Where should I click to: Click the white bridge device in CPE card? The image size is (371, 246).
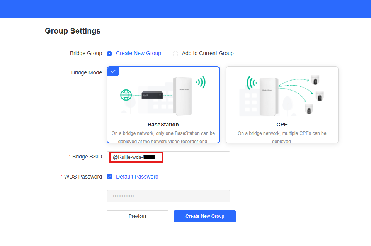[x=269, y=96]
